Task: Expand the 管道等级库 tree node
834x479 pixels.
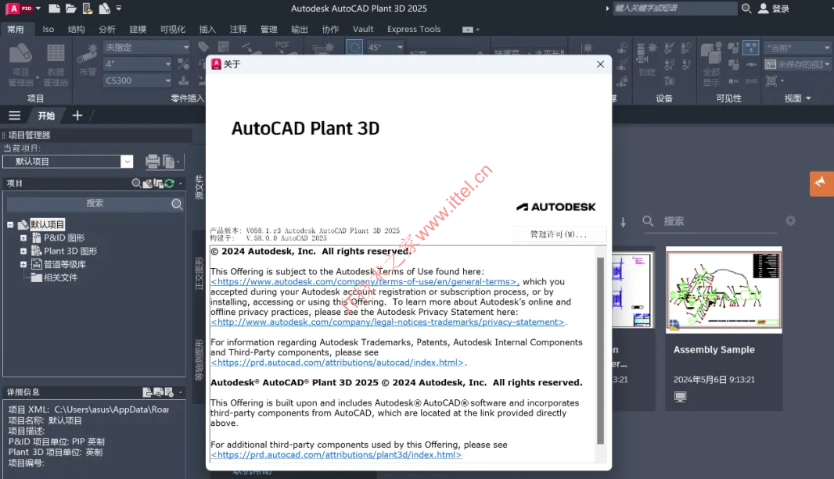Action: tap(23, 264)
